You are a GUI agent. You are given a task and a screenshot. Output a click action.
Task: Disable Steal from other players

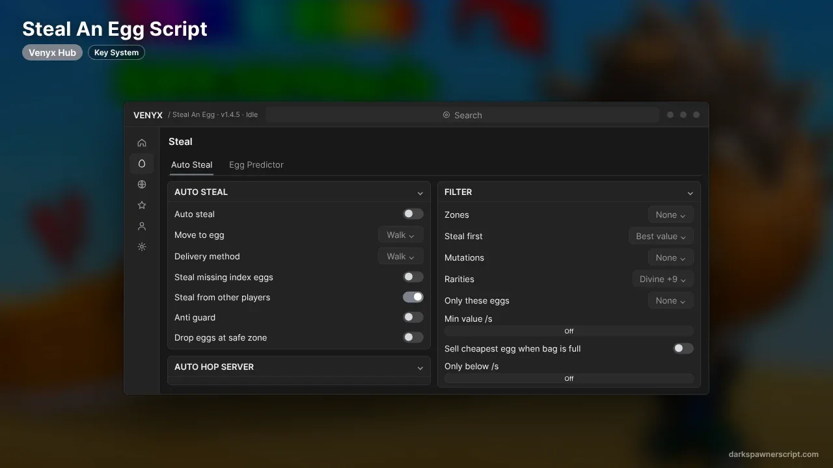click(413, 297)
